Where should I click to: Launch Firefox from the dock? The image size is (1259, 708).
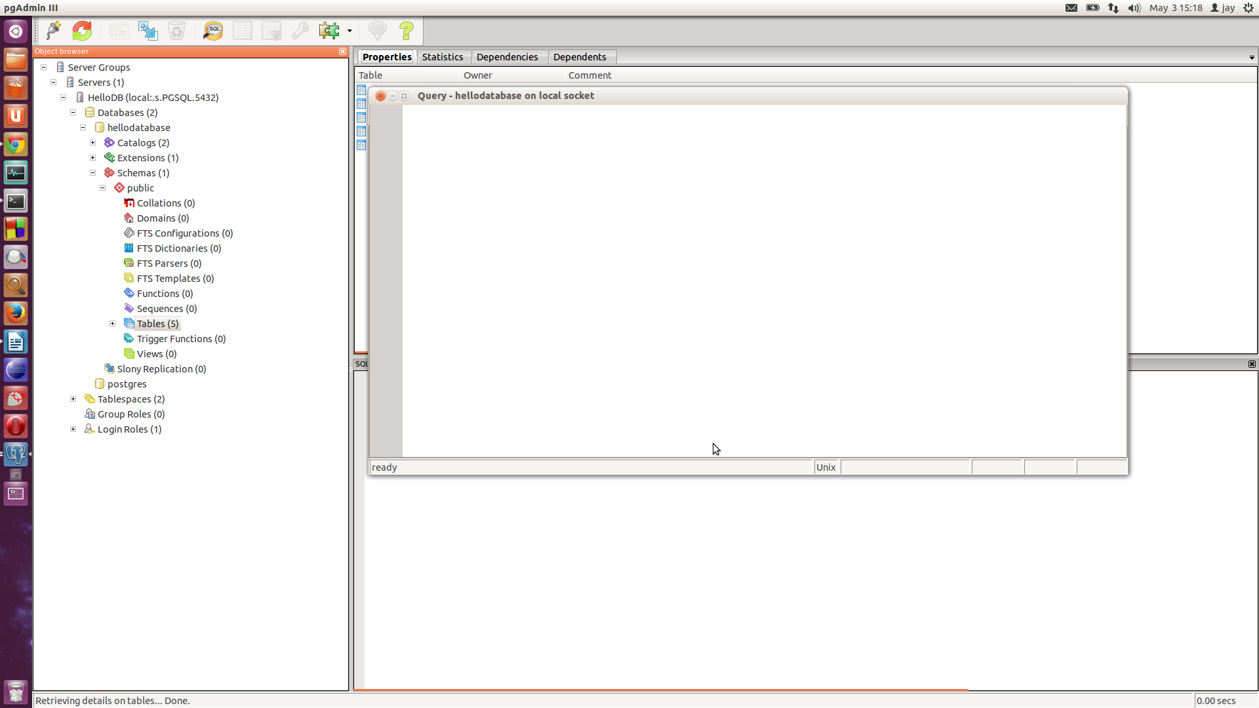click(x=16, y=313)
